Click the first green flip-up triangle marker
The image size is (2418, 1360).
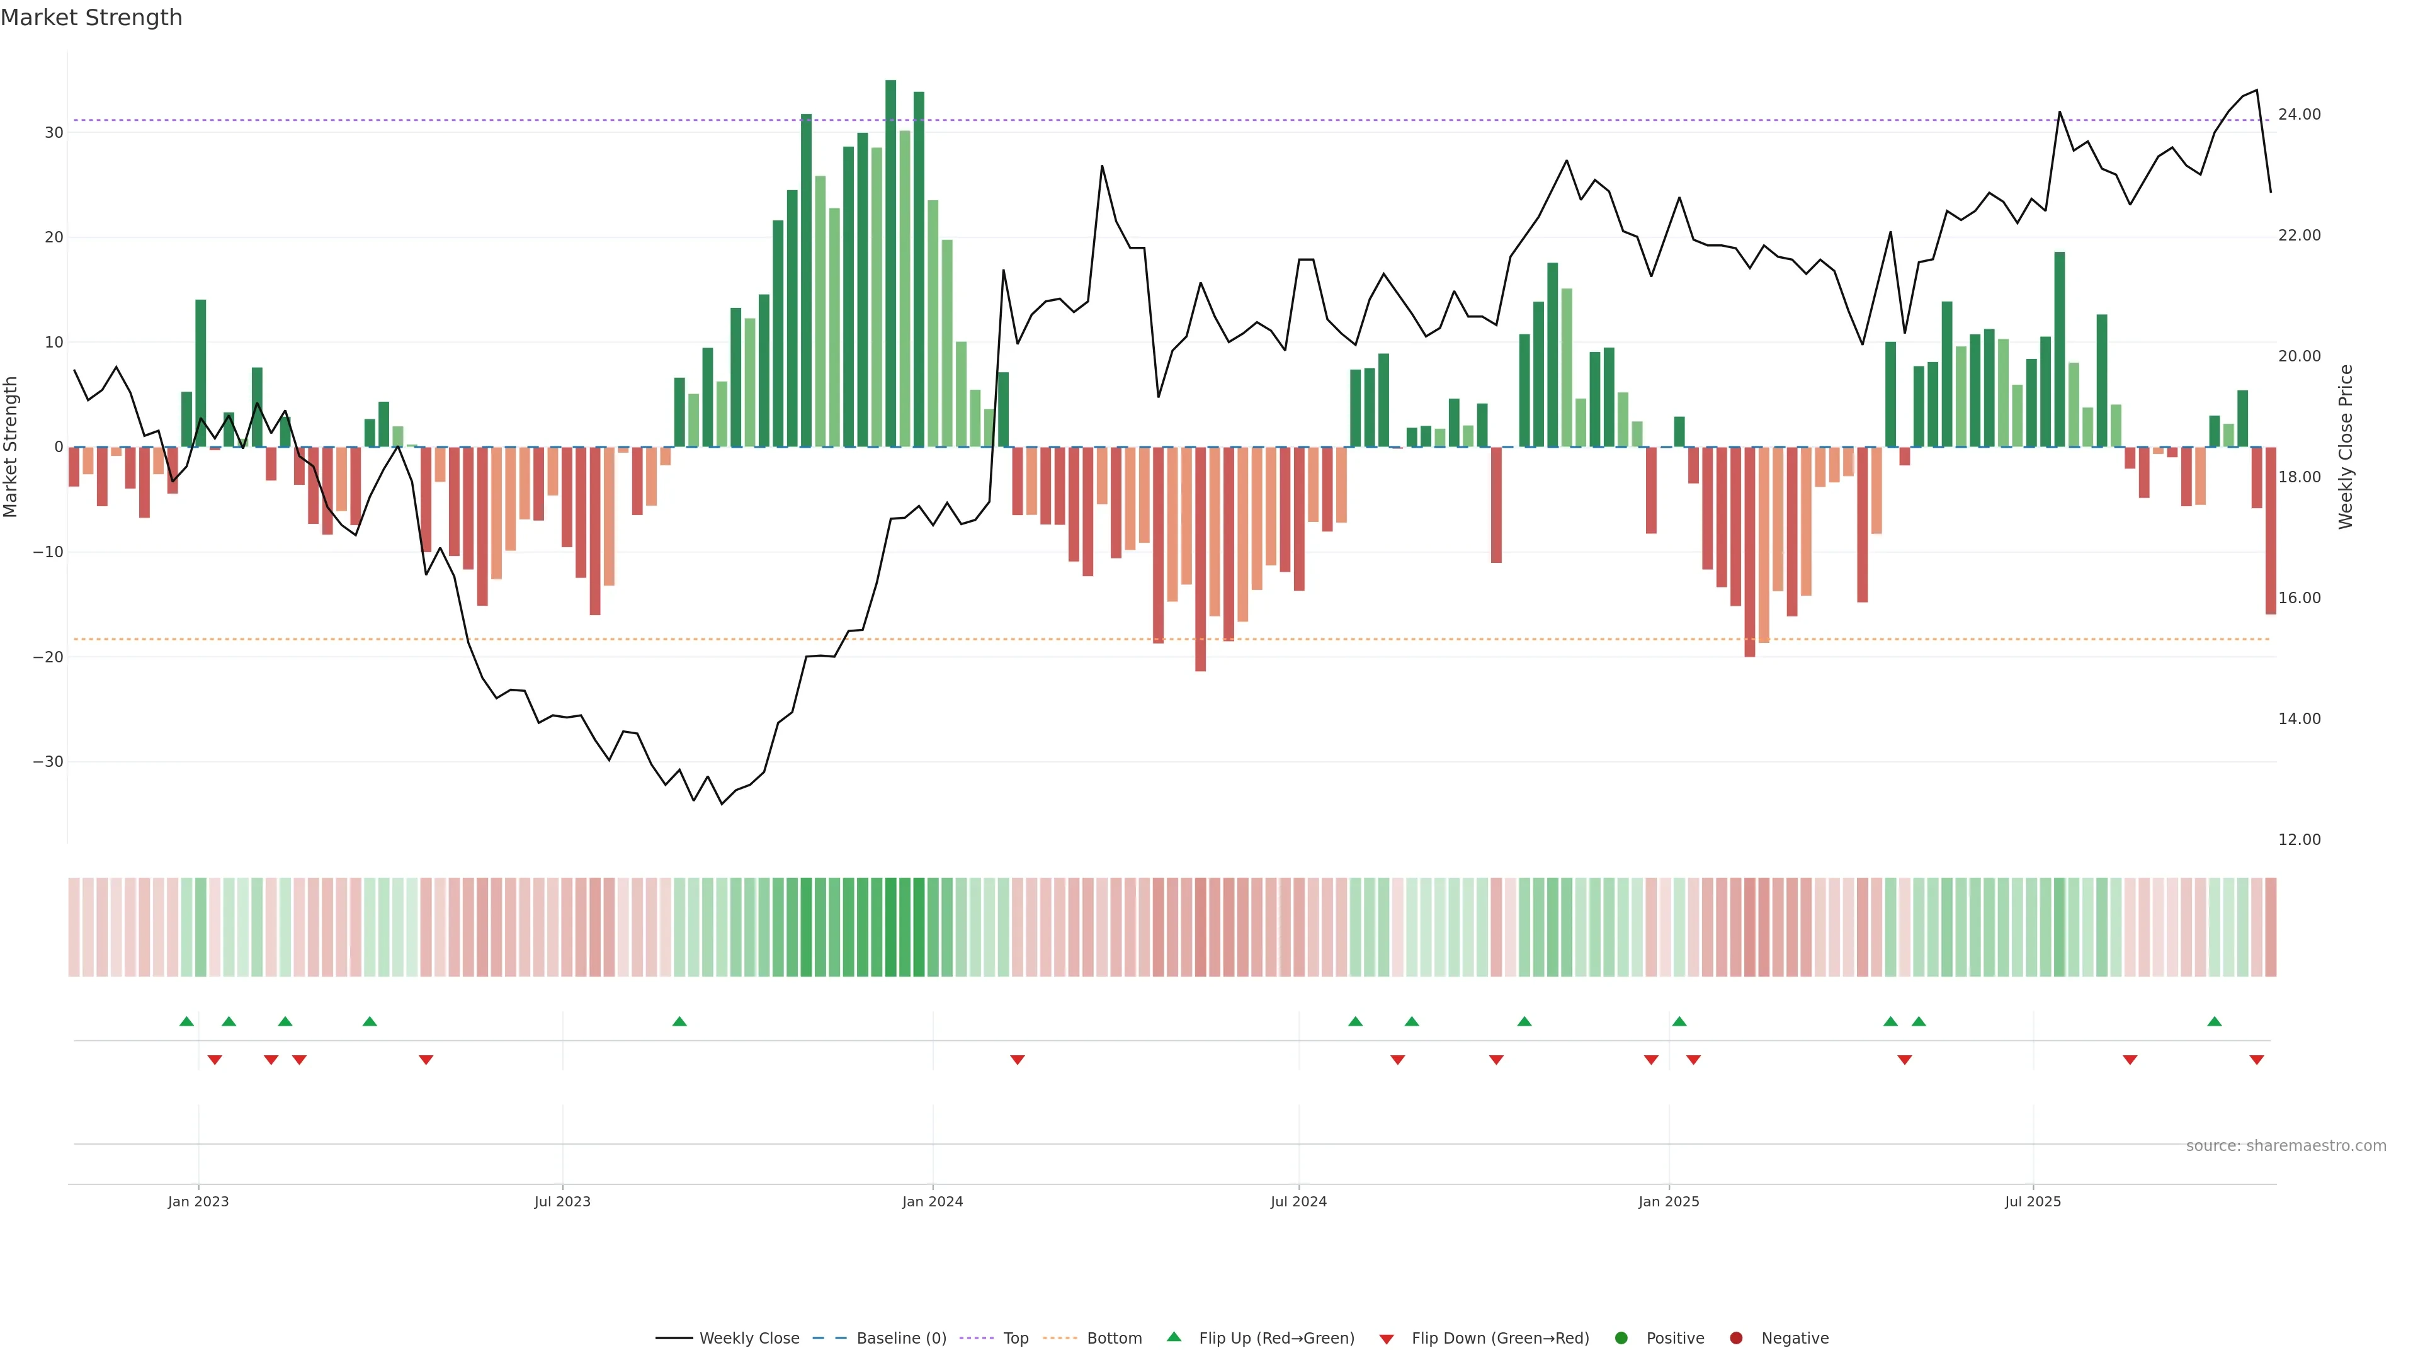[x=187, y=1021]
